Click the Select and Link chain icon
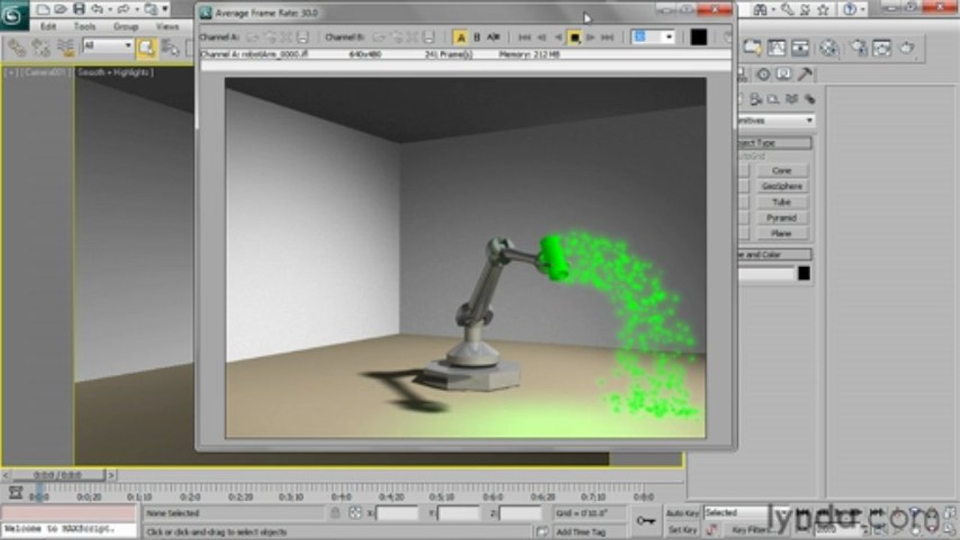Image resolution: width=960 pixels, height=540 pixels. (x=17, y=47)
